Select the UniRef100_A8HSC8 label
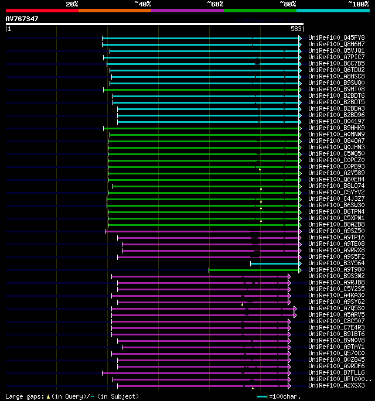Image resolution: width=375 pixels, height=401 pixels. tap(336, 76)
